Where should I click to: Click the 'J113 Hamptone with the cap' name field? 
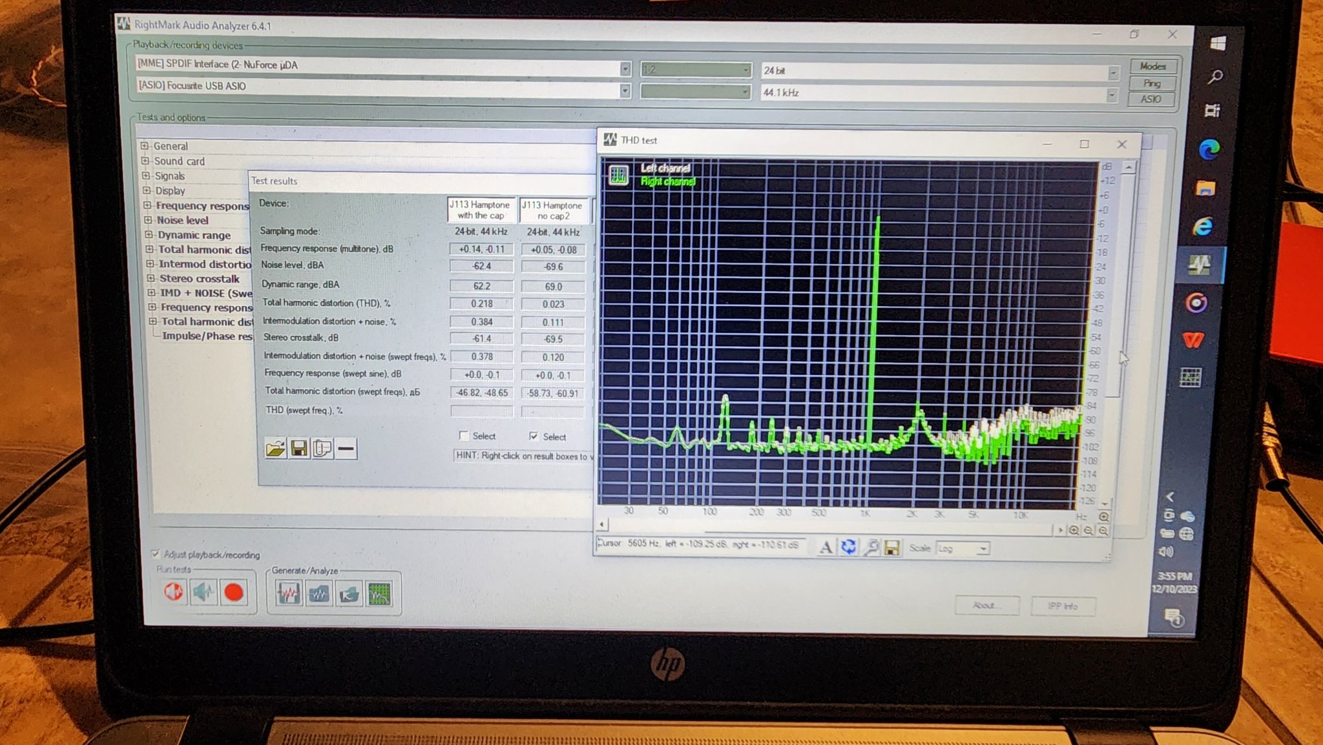coord(481,210)
